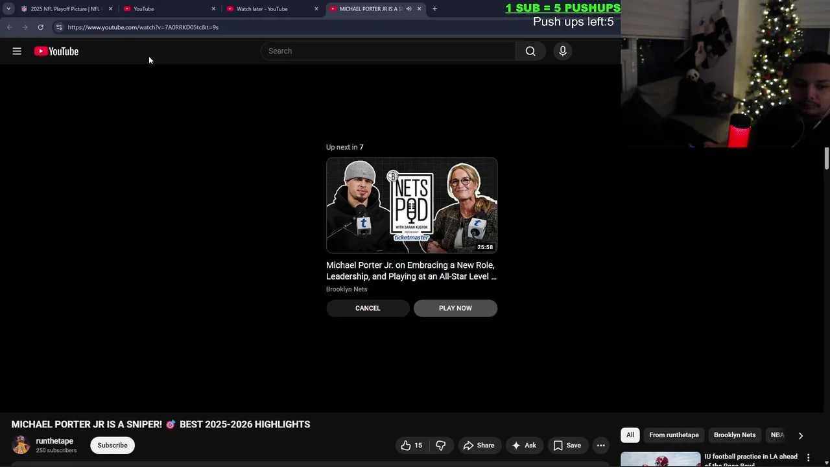The height and width of the screenshot is (467, 830).
Task: Click '250 subscribers' count text
Action: point(56,451)
